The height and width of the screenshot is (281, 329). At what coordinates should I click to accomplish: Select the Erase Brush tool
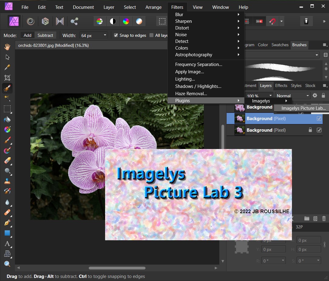coord(7,161)
